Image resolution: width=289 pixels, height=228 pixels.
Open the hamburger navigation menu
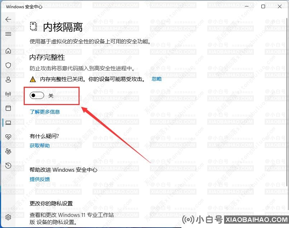coord(8,34)
